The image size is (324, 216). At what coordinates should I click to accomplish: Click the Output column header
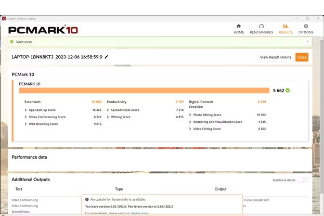point(221,189)
